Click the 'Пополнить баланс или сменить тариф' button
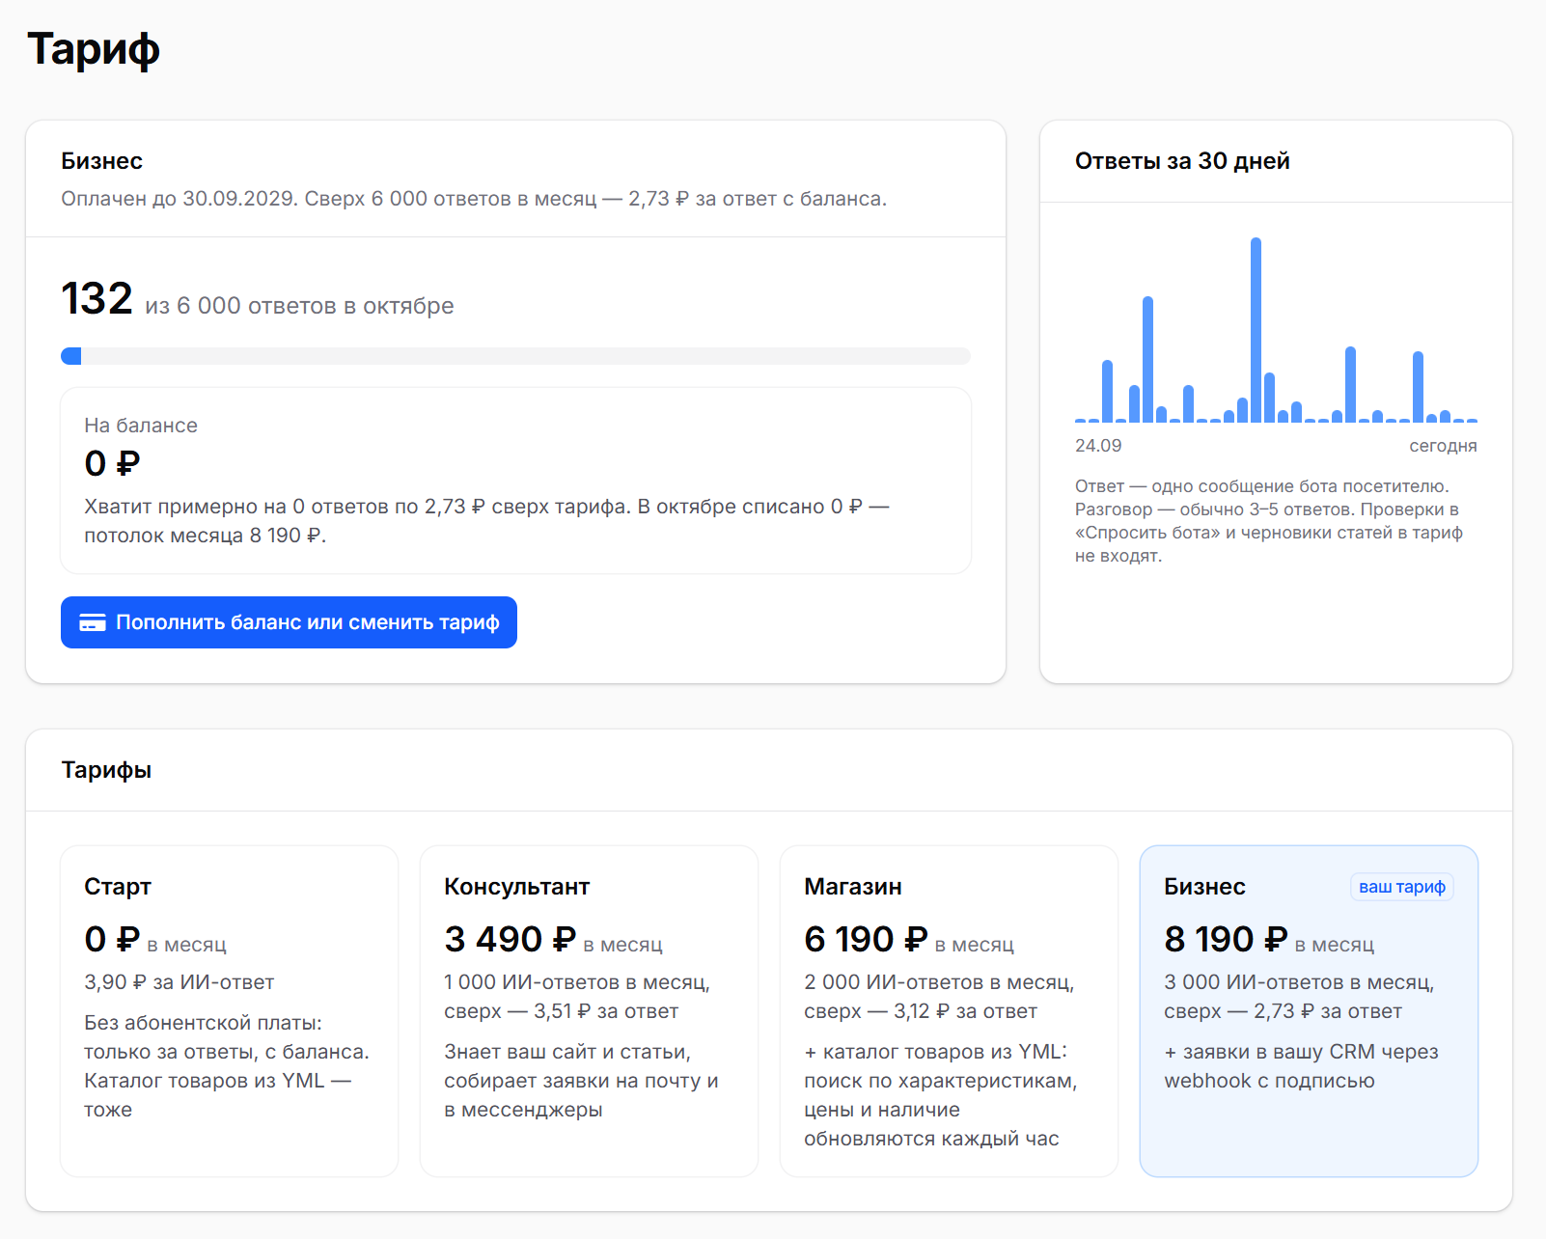 click(x=289, y=622)
